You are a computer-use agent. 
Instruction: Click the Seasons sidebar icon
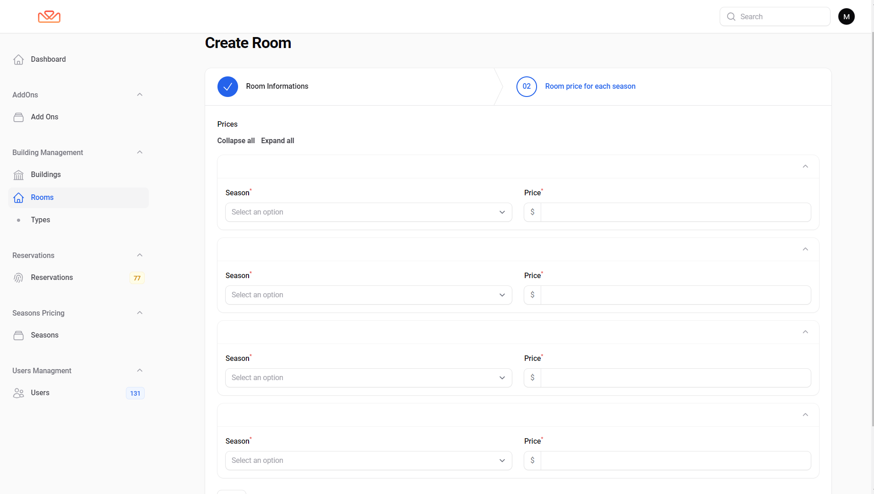[18, 335]
